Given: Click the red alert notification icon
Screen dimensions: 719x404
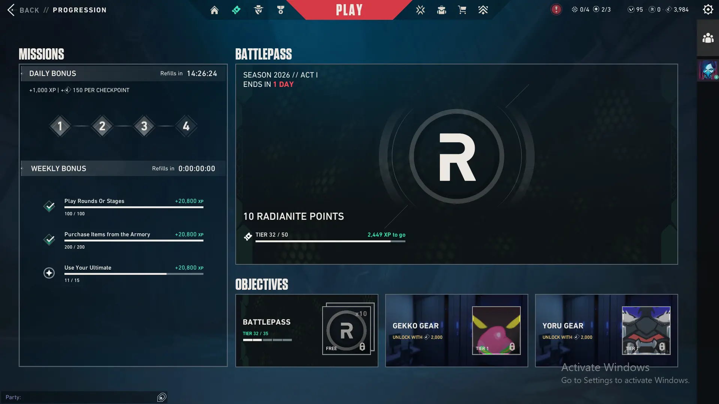Looking at the screenshot, I should [556, 9].
